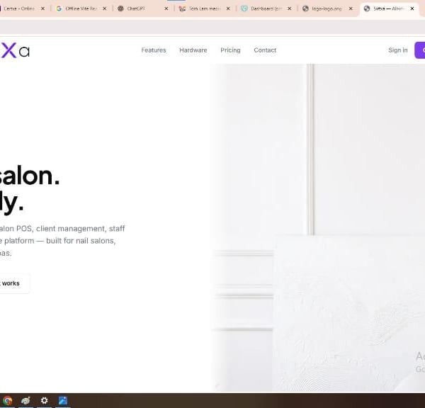Click the Tom Lam tab favicon

click(x=182, y=8)
